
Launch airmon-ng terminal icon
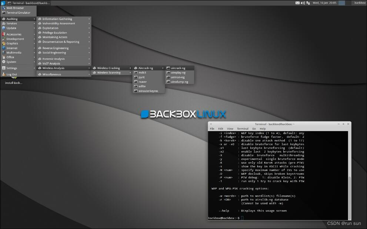[168, 77]
